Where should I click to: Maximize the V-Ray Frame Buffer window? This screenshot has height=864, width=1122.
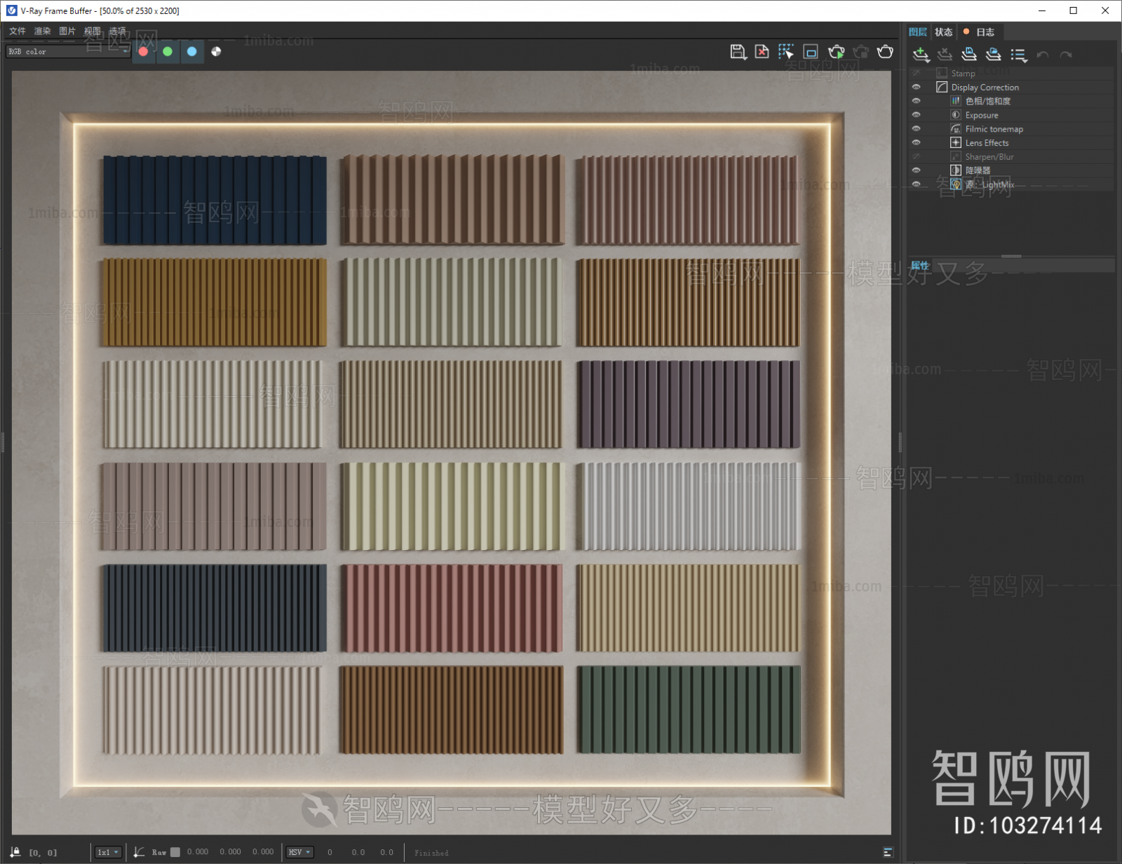[x=1073, y=11]
